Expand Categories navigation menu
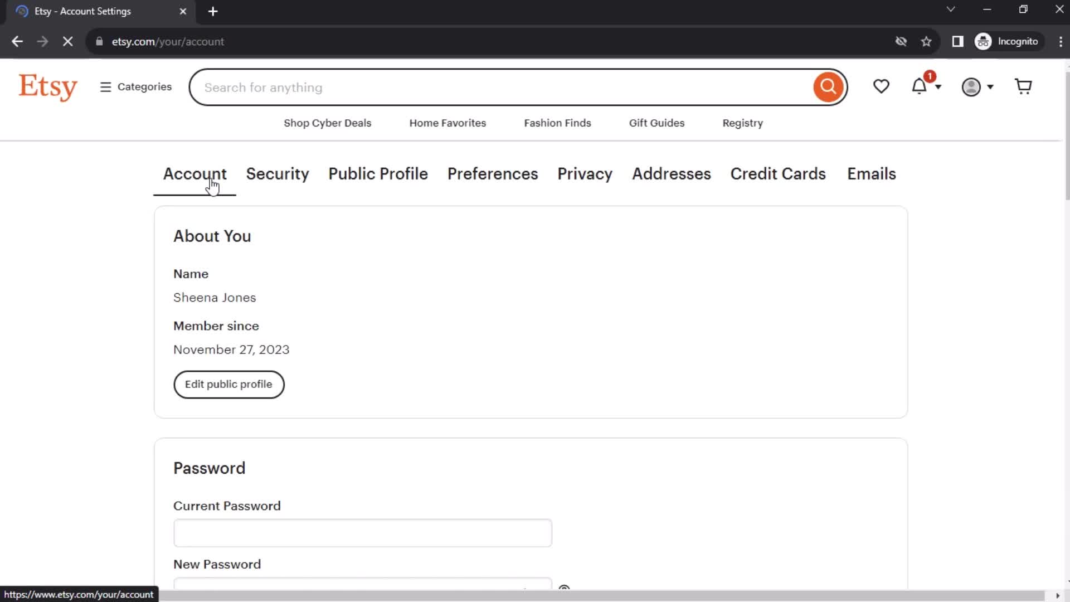This screenshot has height=602, width=1070. click(136, 87)
